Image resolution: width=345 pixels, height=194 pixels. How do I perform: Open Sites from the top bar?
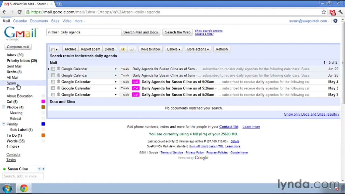click(55, 21)
